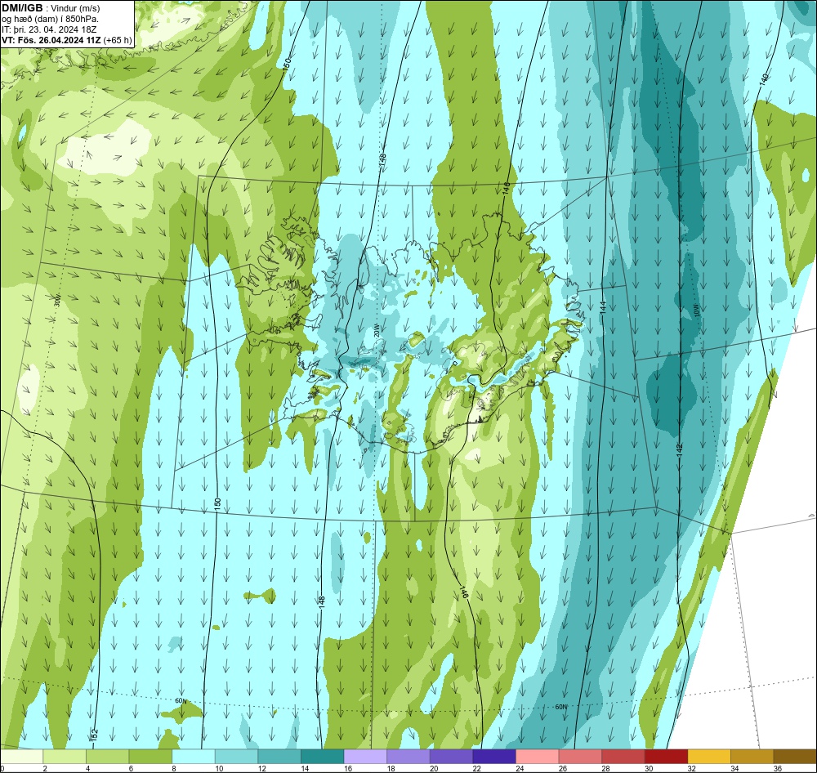Click the 24–26 m/s pink legend swatch

pos(538,757)
